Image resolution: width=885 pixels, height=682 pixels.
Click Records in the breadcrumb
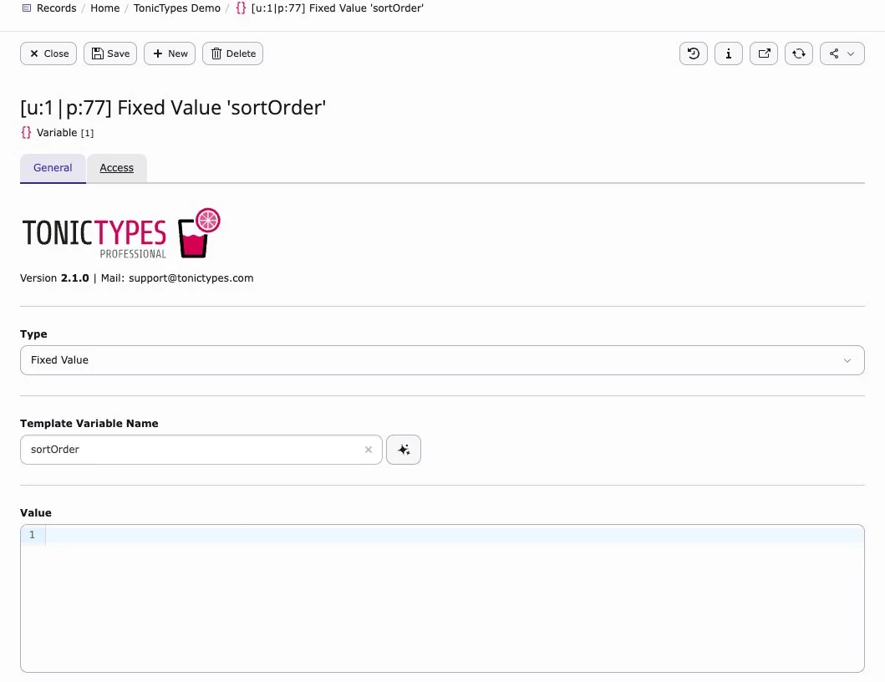(57, 8)
